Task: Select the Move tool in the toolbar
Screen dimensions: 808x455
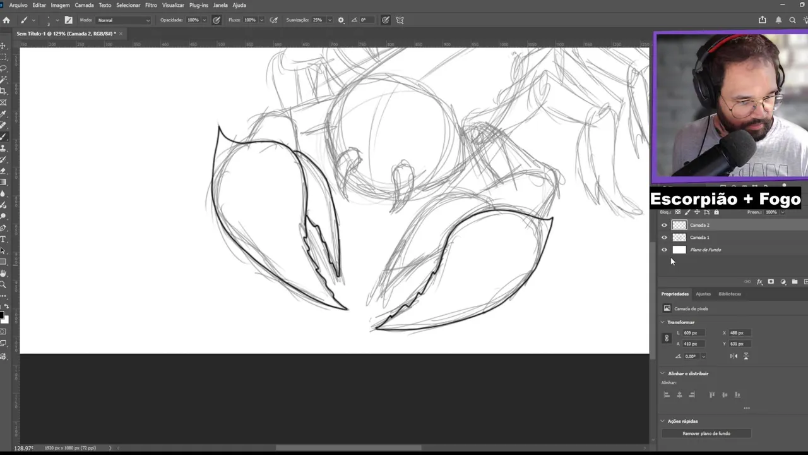Action: tap(3, 45)
